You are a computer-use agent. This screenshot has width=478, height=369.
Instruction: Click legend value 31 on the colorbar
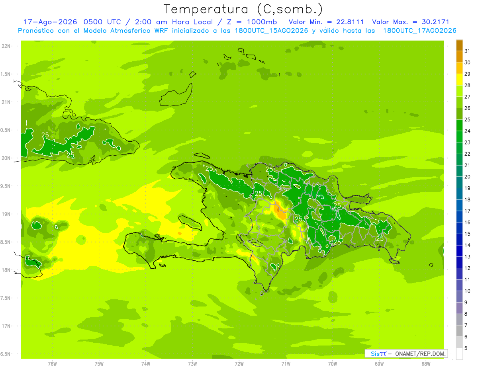(x=467, y=51)
